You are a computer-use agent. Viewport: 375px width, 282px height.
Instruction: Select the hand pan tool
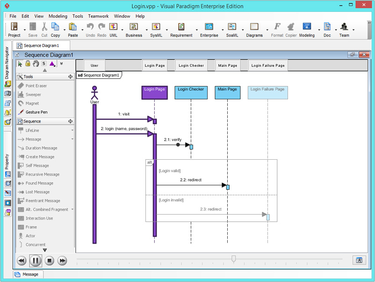point(36,64)
